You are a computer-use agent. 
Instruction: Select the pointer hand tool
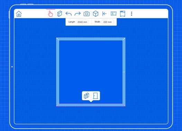tap(51, 14)
